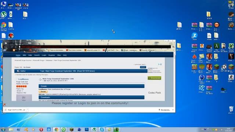Open Skype from taskbar
The height and width of the screenshot is (132, 235).
[102, 129]
